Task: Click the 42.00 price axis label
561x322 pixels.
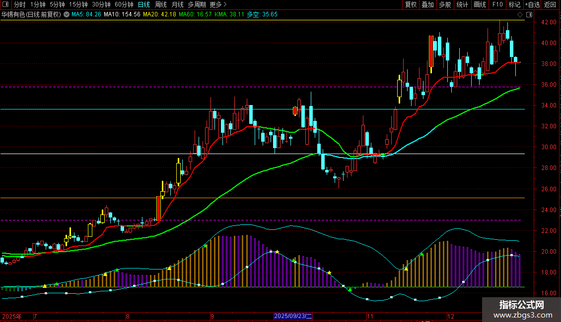Action: click(549, 22)
